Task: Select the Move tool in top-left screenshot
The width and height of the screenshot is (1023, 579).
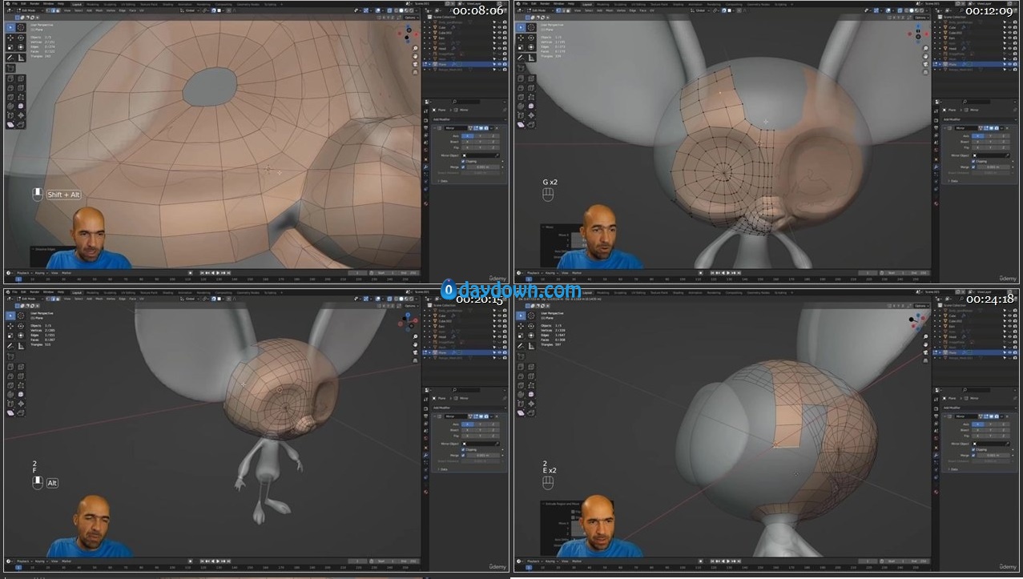Action: pyautogui.click(x=10, y=37)
